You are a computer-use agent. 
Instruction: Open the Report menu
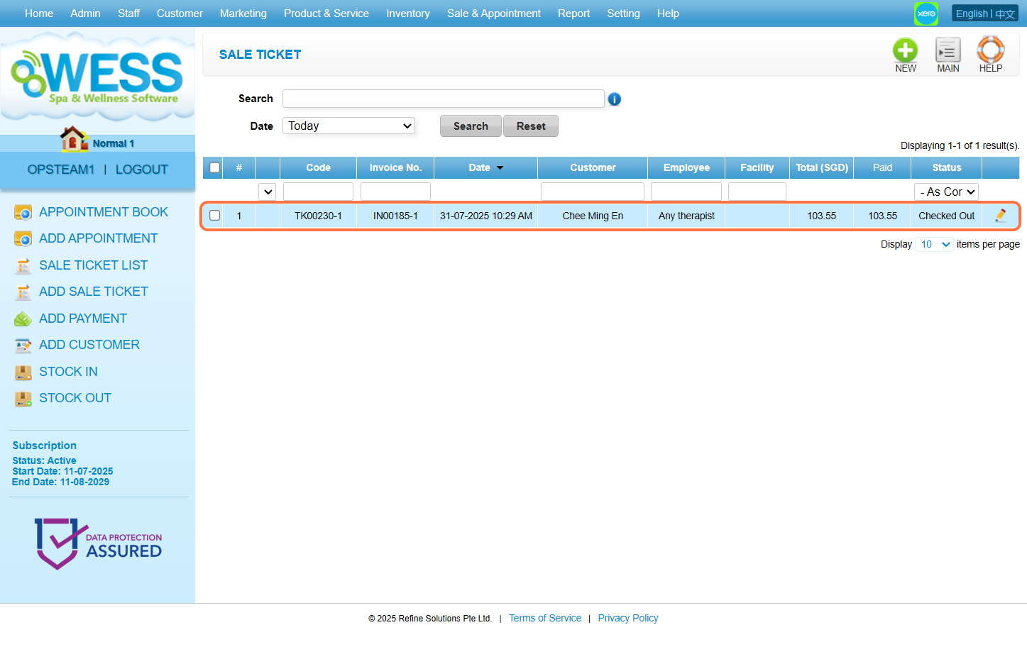coord(573,13)
